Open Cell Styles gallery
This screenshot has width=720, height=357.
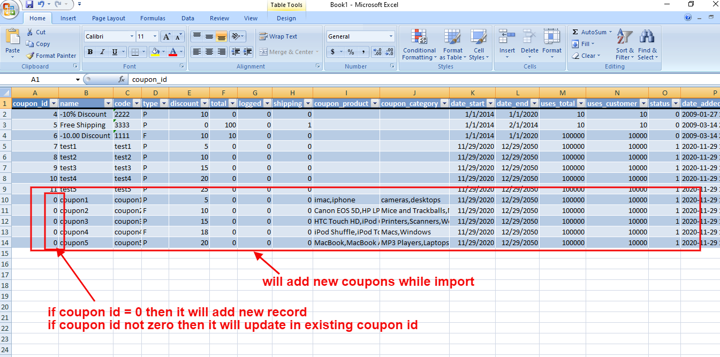point(478,44)
